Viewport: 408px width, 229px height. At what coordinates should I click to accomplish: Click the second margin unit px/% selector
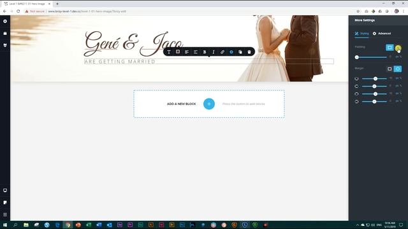pos(398,86)
